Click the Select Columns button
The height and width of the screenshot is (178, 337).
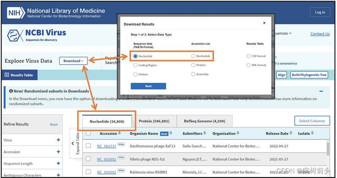(x=312, y=121)
